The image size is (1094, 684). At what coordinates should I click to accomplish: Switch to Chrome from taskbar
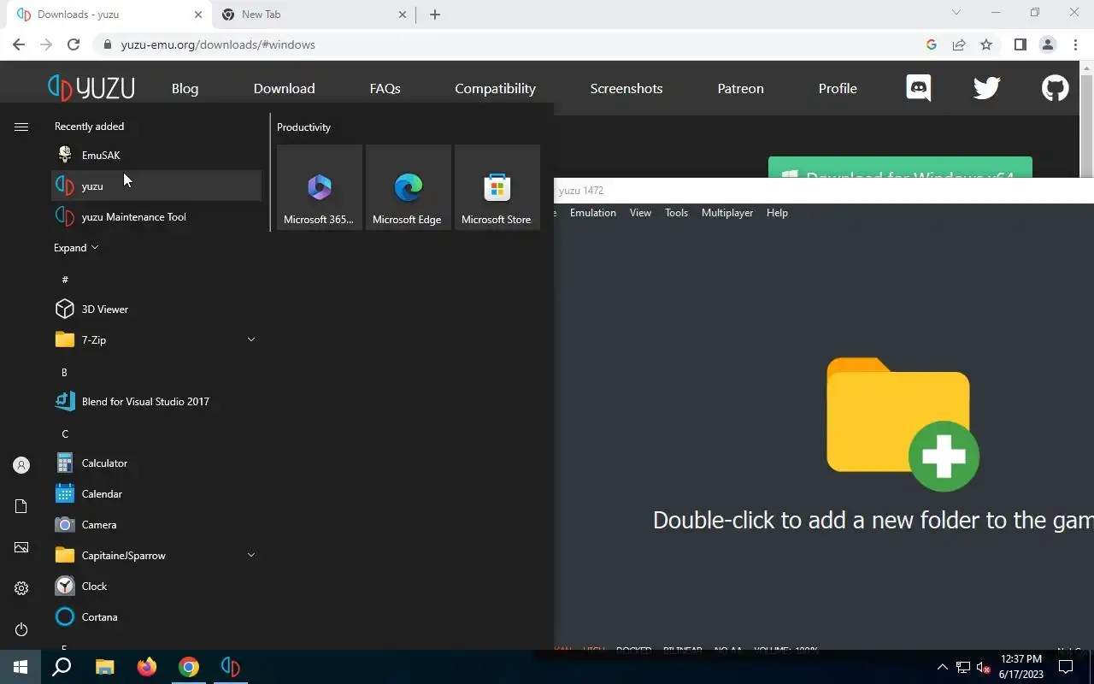click(189, 667)
